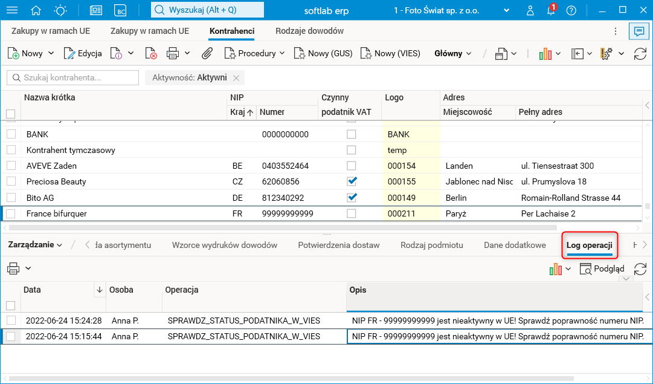Click the paperclip attachments icon
This screenshot has height=384, width=653.
207,53
